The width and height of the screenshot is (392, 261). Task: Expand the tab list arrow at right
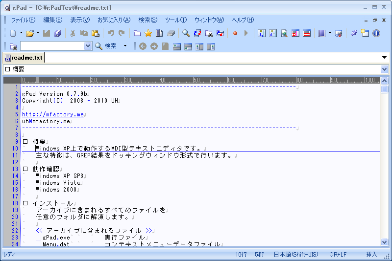pyautogui.click(x=384, y=58)
